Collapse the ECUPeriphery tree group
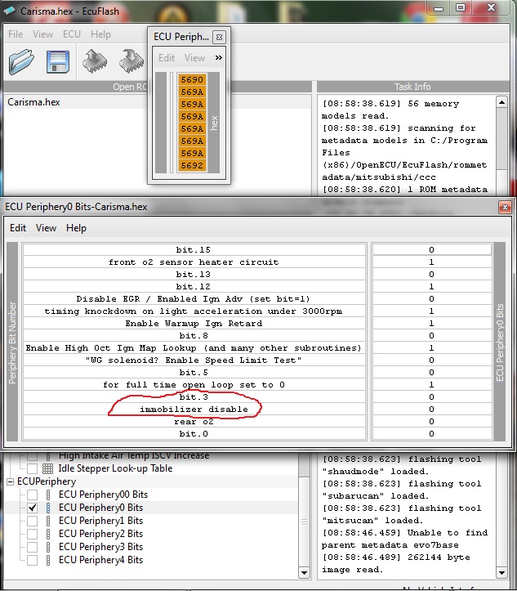 pos(10,481)
